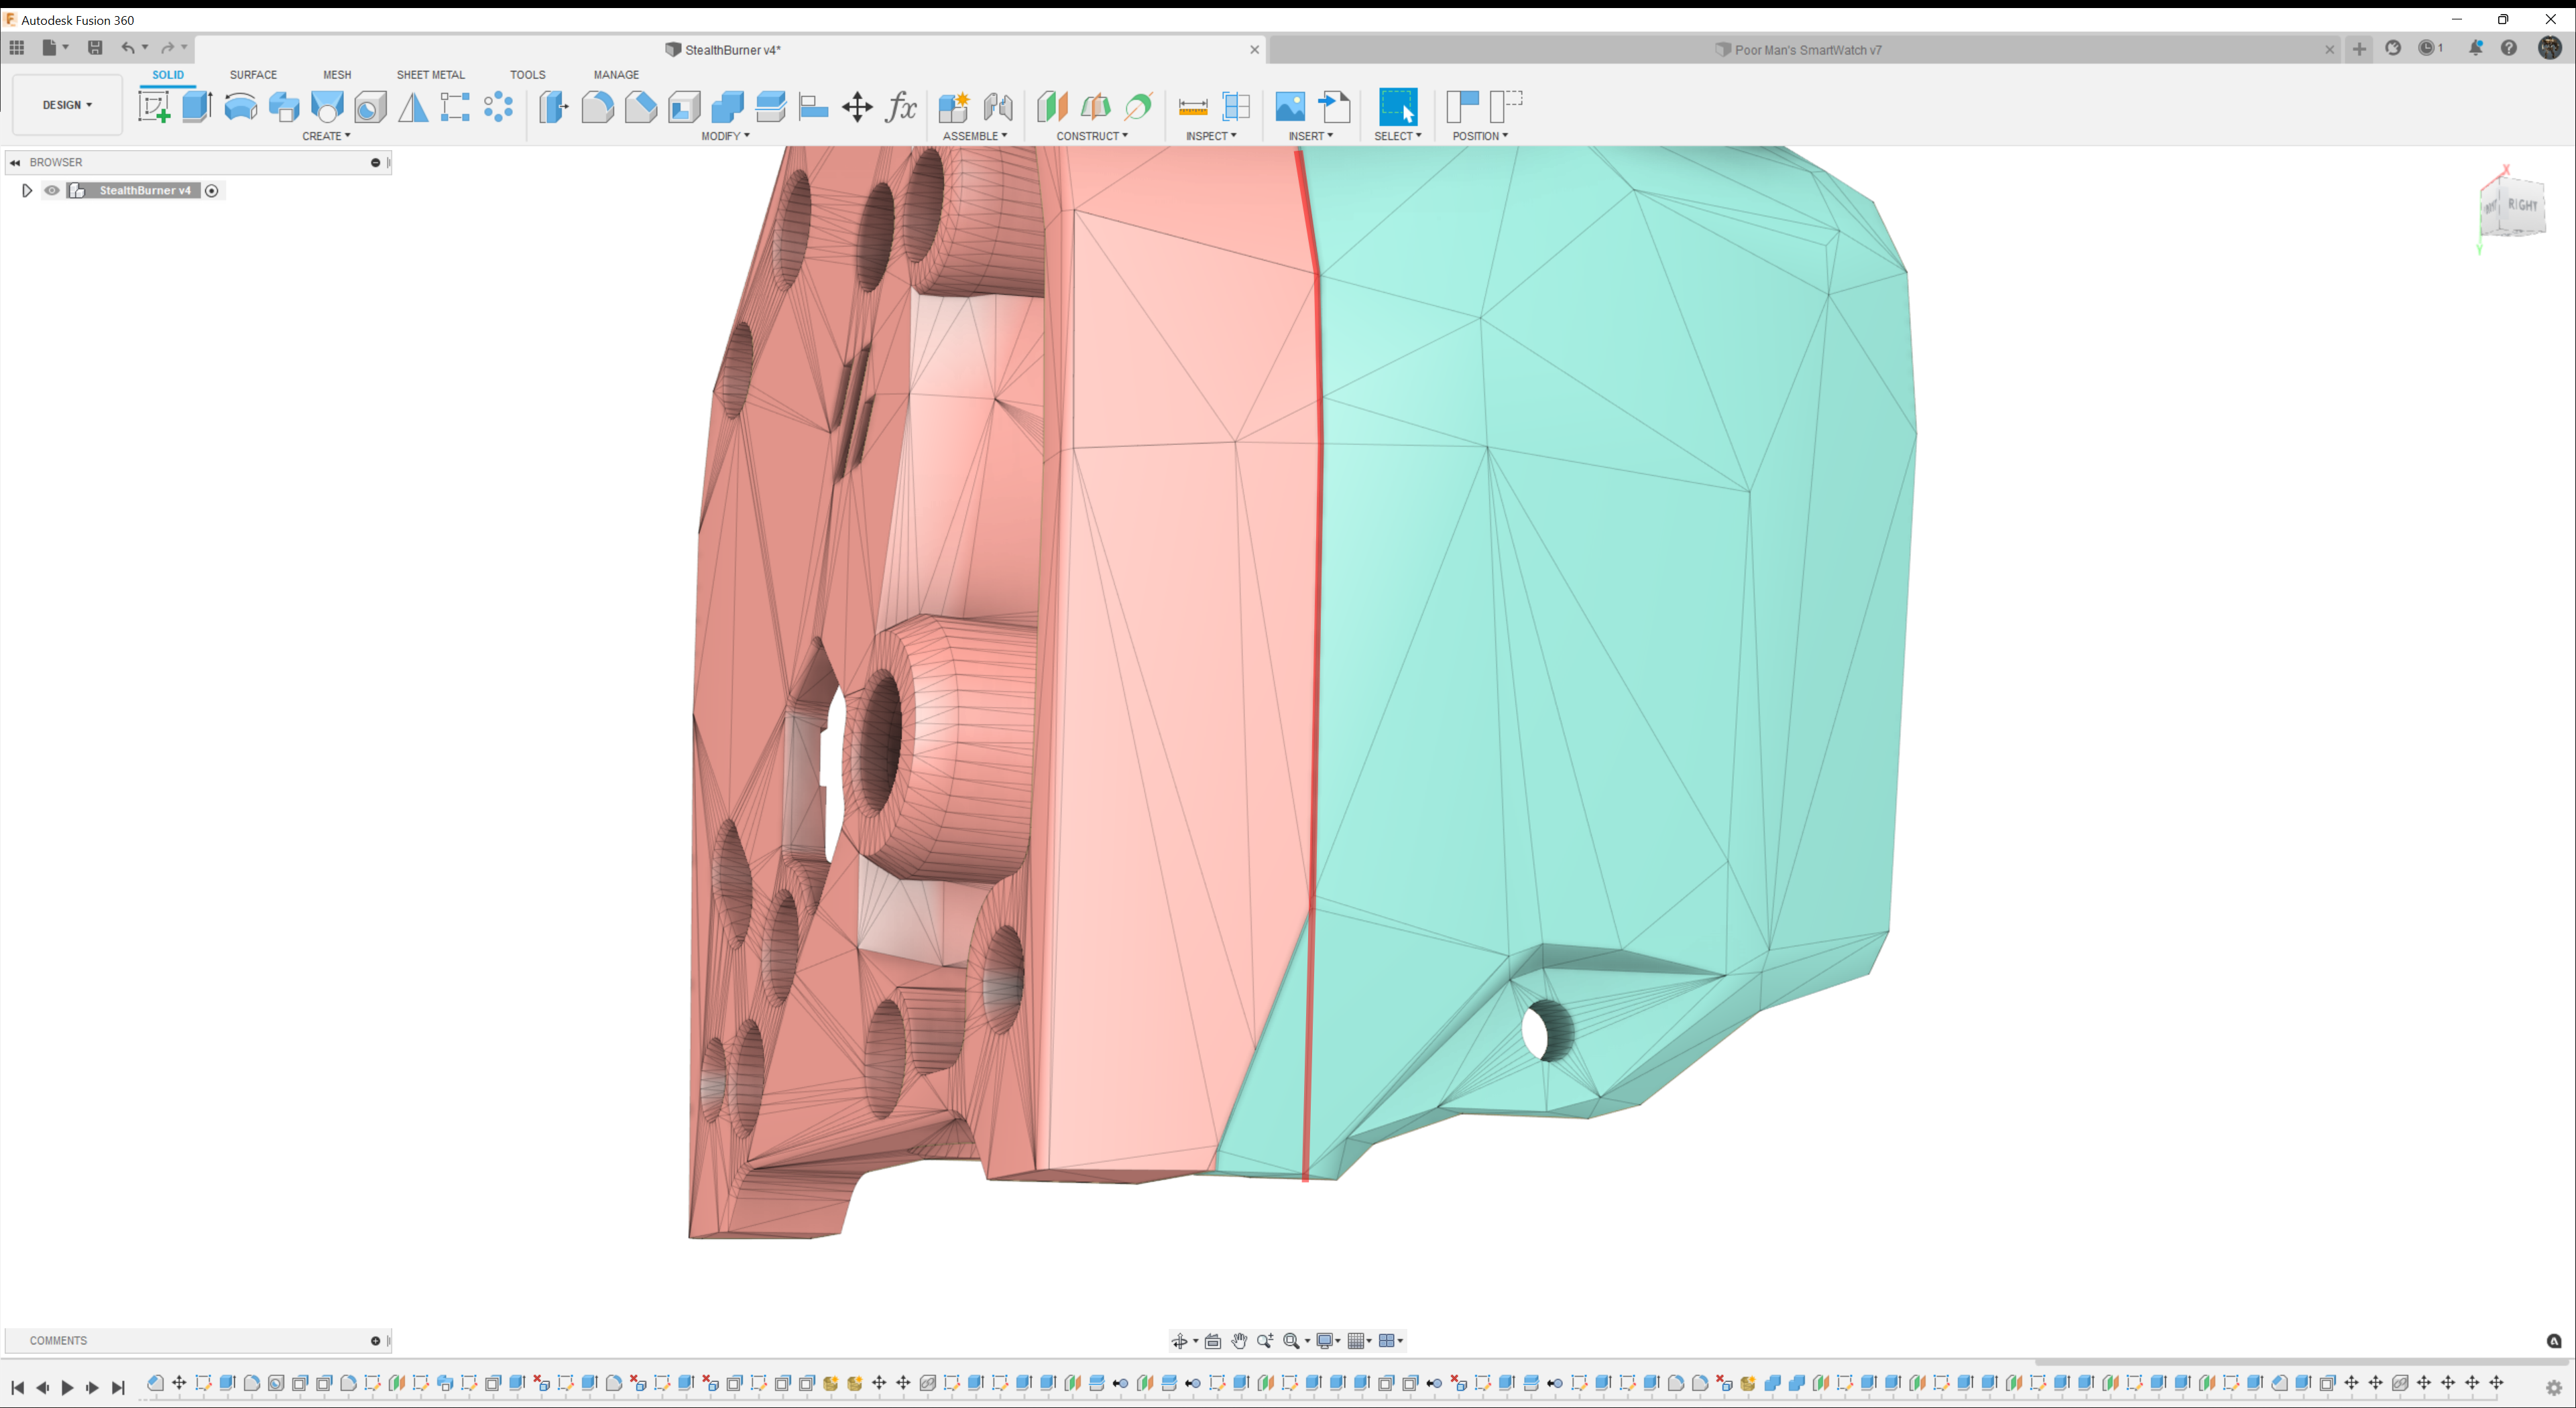Jump to the start of the timeline
This screenshot has height=1408, width=2576.
[x=17, y=1387]
